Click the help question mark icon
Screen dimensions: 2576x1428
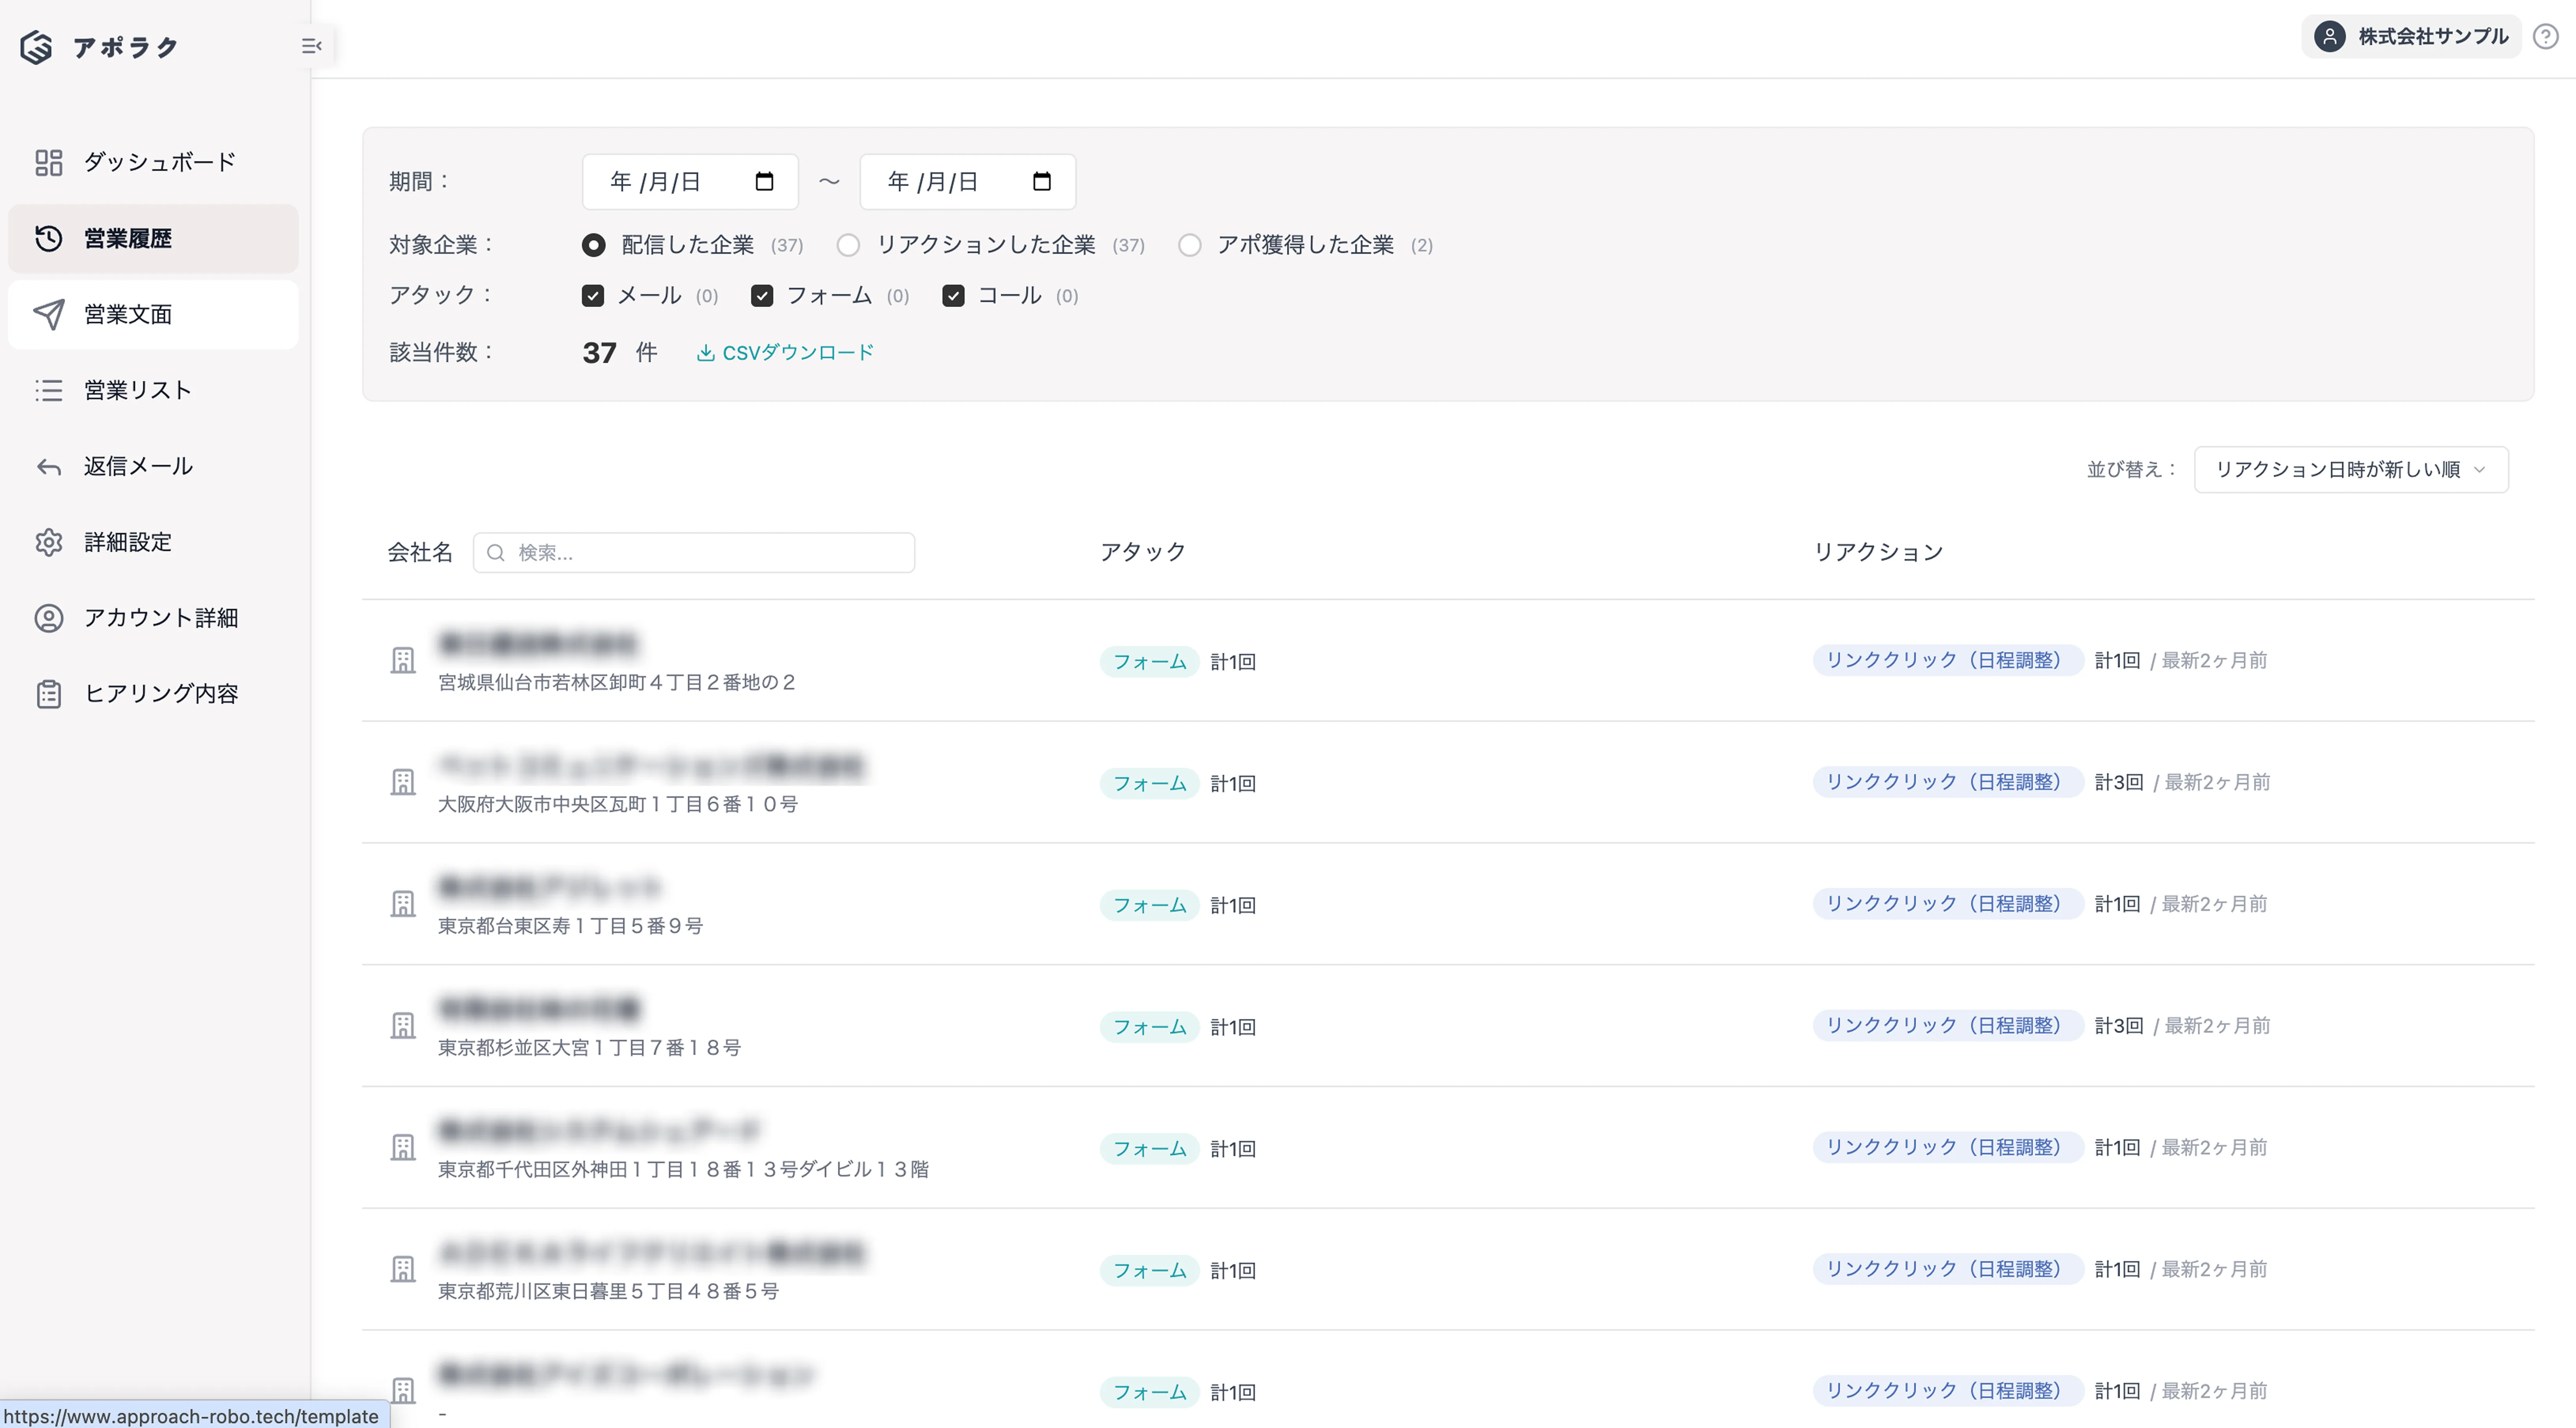[2545, 37]
